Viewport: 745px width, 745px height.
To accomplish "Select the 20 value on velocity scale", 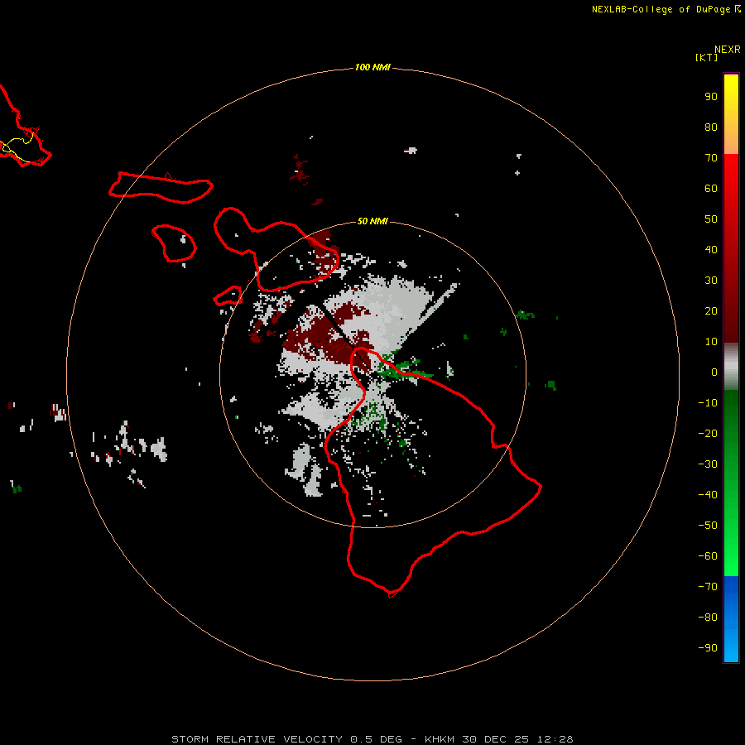I will pyautogui.click(x=711, y=310).
